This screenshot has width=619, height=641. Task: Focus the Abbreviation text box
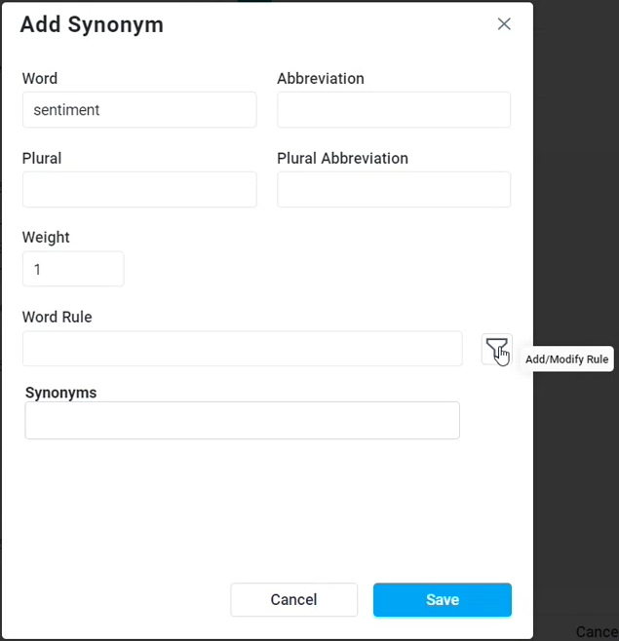pos(394,110)
